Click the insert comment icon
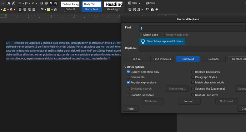The image size is (246, 132). coord(147,9)
